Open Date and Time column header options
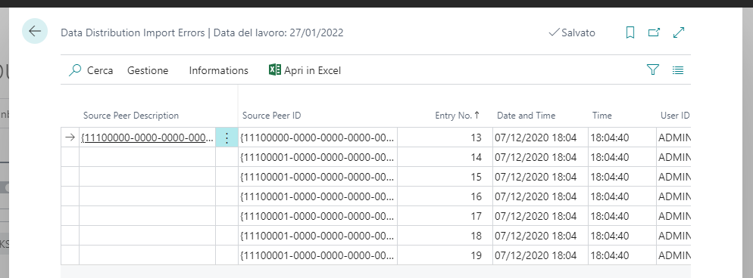Viewport: 753px width, 278px height. pyautogui.click(x=526, y=116)
